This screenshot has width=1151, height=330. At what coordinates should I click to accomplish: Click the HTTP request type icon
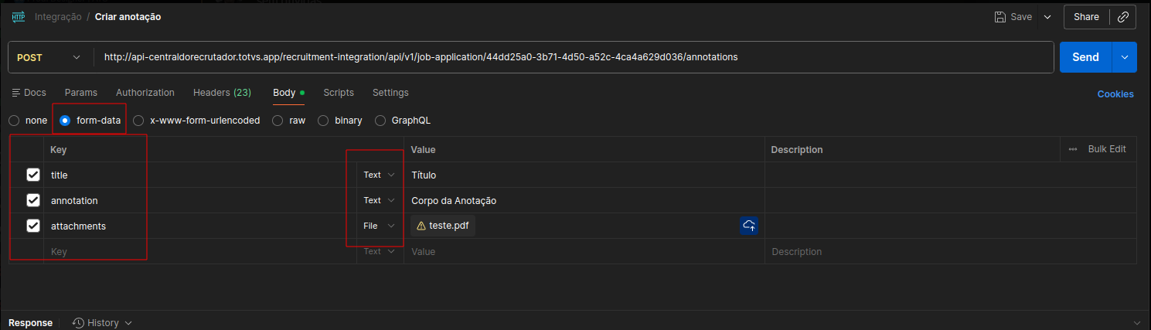pyautogui.click(x=19, y=16)
